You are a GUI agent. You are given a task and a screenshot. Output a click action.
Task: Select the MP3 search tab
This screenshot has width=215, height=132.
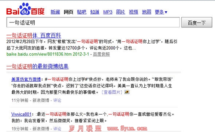108,12
